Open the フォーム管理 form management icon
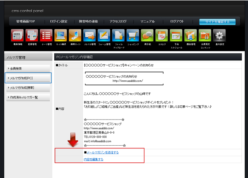Screen dimensions: 248x178 (104, 36)
